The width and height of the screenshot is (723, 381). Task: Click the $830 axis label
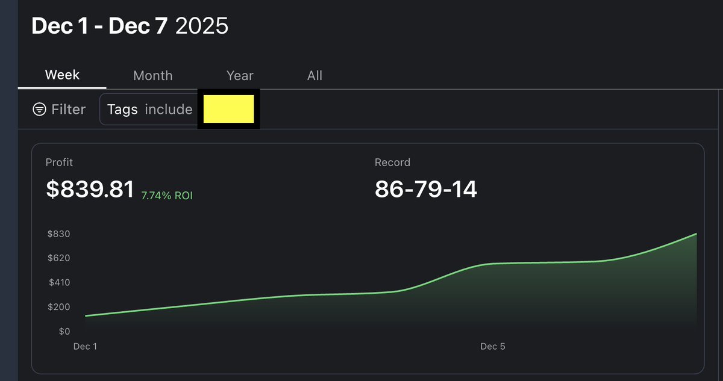58,234
